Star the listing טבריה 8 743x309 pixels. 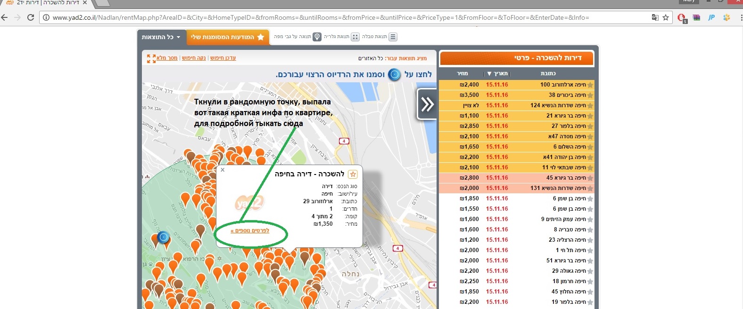[x=590, y=230]
